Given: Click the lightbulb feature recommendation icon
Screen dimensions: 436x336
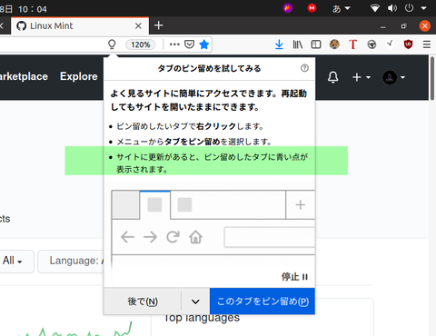Looking at the screenshot, I should [112, 44].
